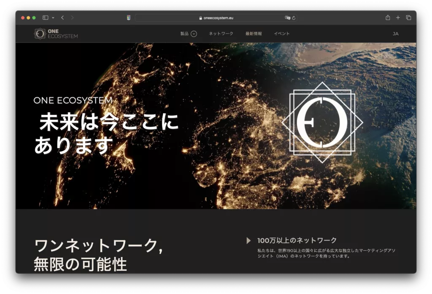Screen dimensions: 432x294
Task: Open the JA language selector
Action: 395,34
